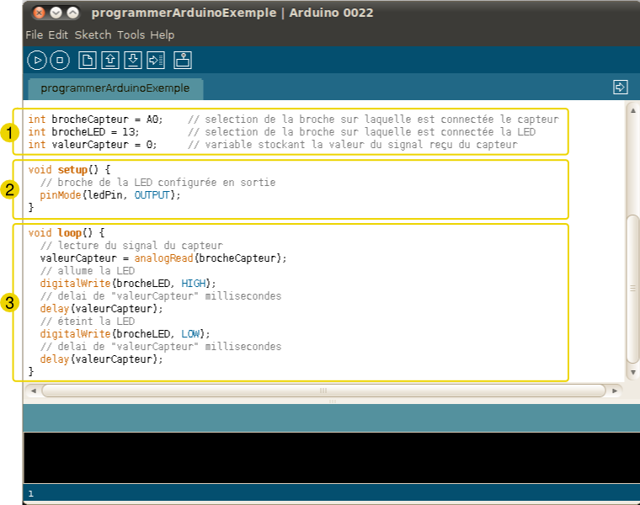640x505 pixels.
Task: Click the line 'int brocheCapteur = A0;'
Action: [x=95, y=120]
